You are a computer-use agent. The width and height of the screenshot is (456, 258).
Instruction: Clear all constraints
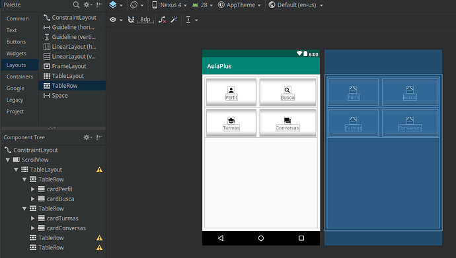click(163, 20)
